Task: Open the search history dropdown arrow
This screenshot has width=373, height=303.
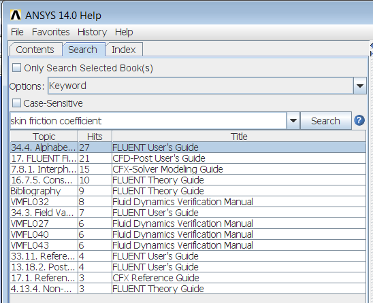Action: pos(293,121)
